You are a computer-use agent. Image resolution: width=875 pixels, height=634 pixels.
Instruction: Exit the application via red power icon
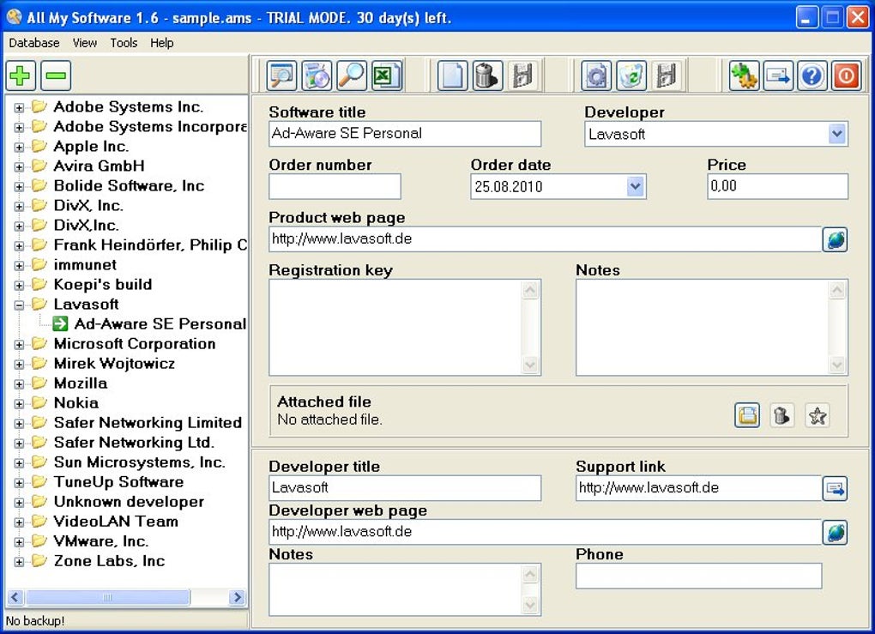[x=846, y=75]
